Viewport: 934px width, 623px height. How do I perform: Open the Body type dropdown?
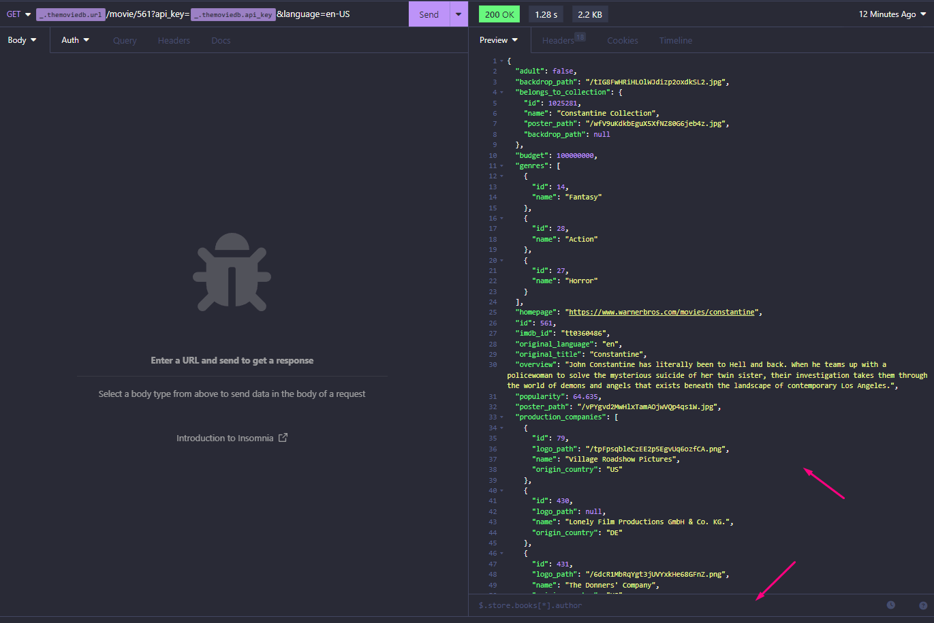[22, 40]
